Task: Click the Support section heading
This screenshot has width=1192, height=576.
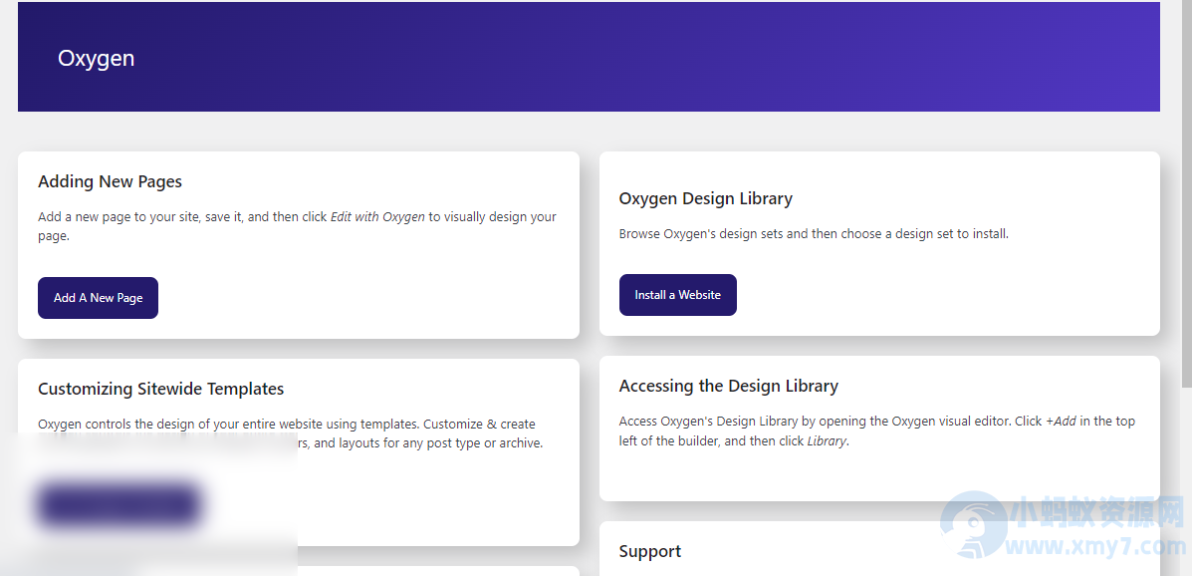Action: (649, 550)
